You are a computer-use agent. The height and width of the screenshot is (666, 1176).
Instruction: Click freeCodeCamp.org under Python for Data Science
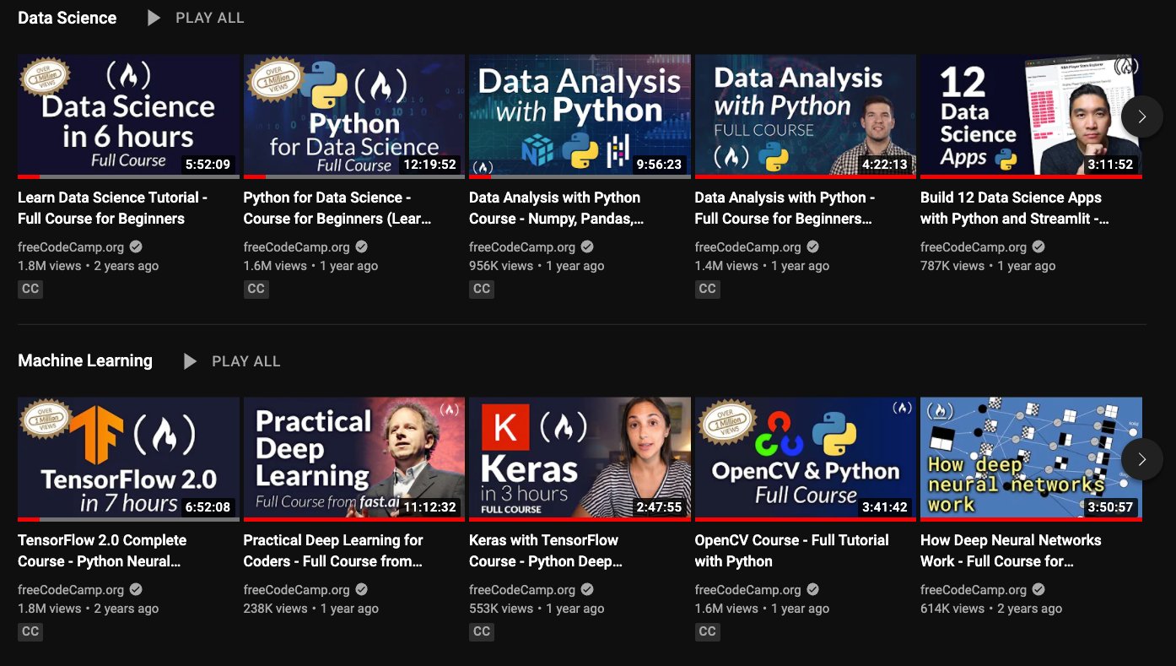(297, 247)
